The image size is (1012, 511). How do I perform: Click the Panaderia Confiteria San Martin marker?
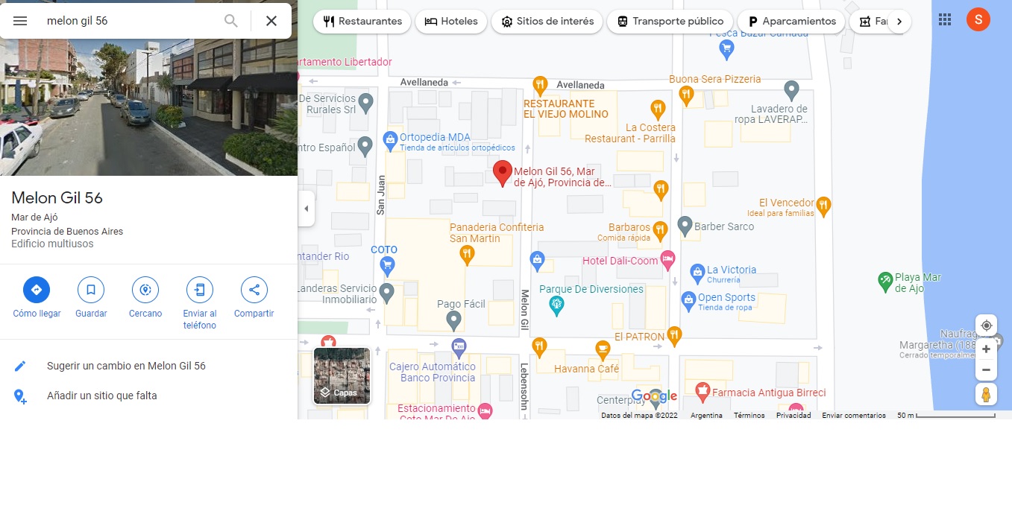(x=466, y=256)
